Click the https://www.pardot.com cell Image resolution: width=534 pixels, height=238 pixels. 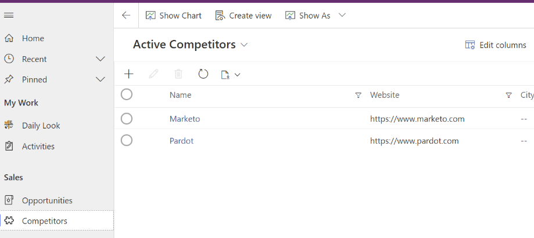tap(414, 141)
